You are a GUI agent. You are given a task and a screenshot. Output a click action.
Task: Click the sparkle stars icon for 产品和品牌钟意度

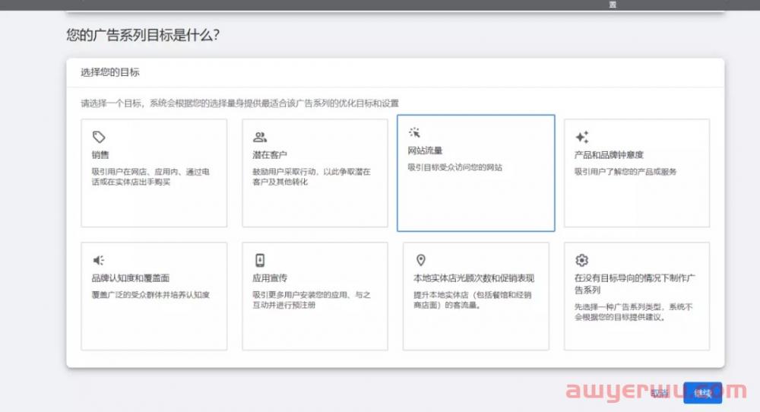point(581,138)
